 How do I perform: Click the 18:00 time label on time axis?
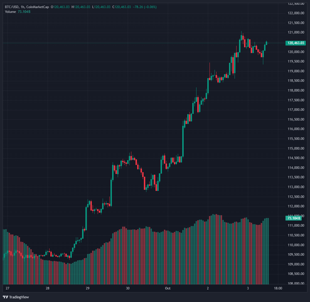(x=278, y=288)
